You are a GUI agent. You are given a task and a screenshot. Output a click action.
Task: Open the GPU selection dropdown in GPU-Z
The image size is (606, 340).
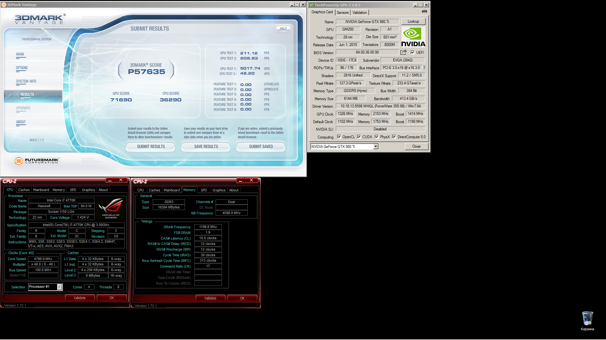point(376,147)
